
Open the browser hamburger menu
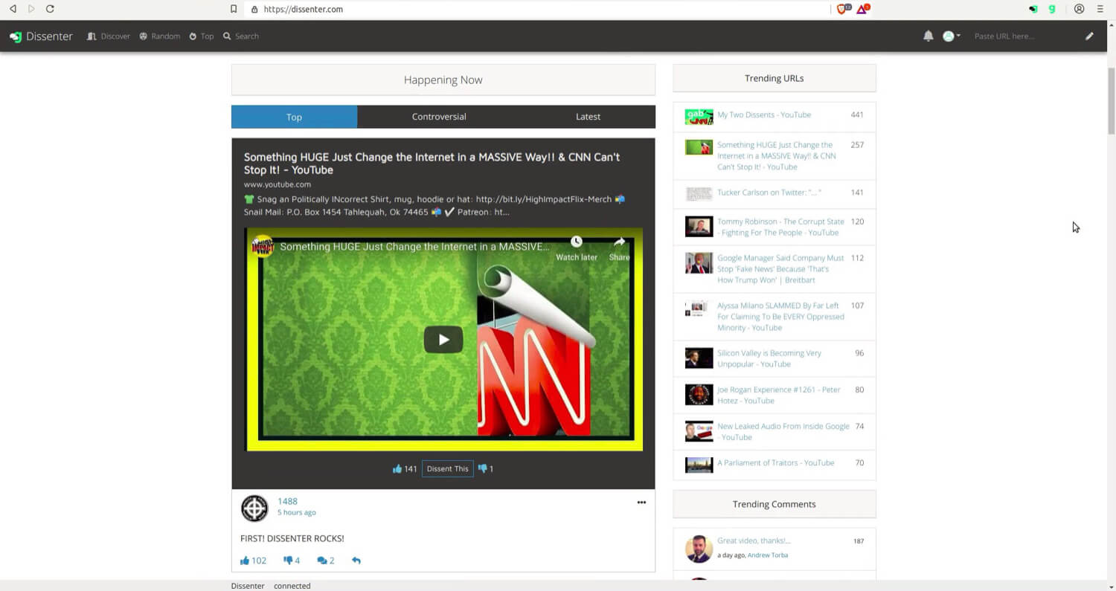(x=1100, y=9)
